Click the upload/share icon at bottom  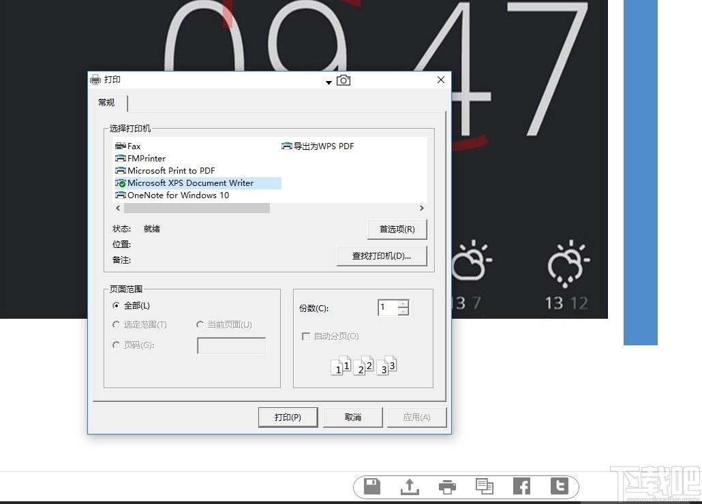point(409,486)
